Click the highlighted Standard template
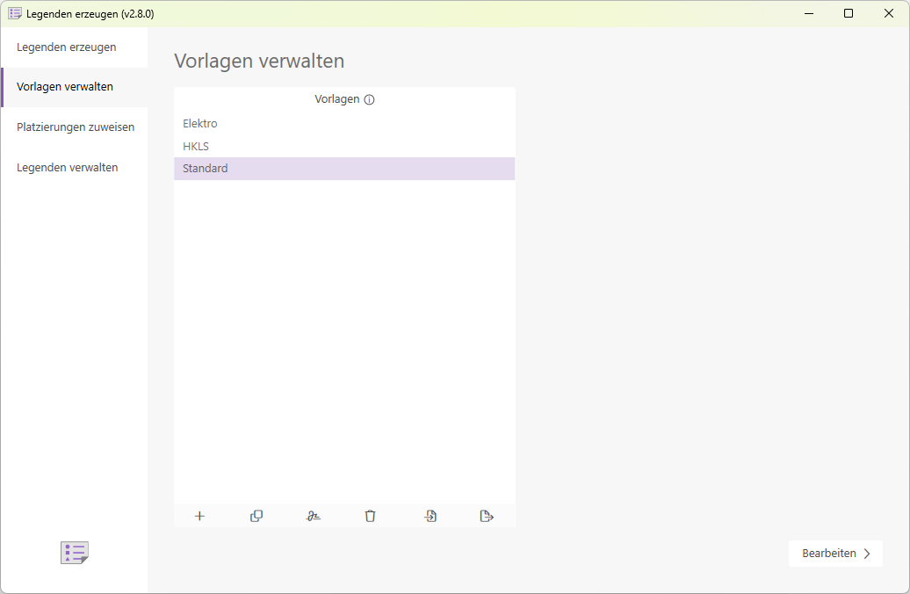 [x=205, y=168]
